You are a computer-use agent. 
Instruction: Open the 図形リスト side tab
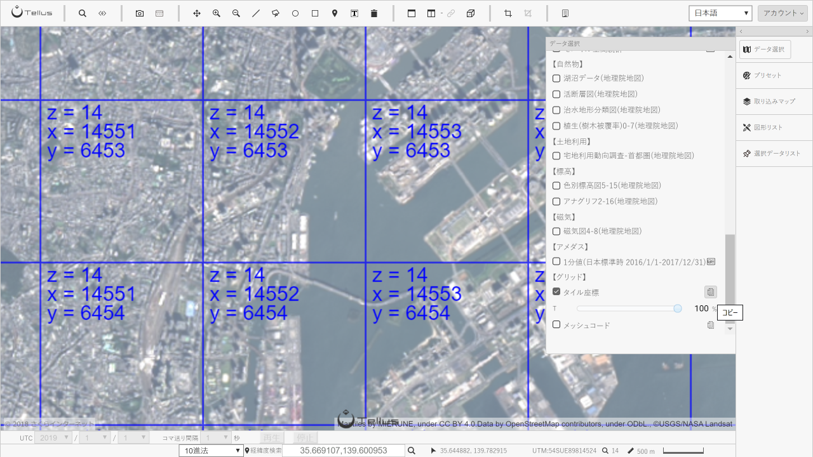[774, 128]
